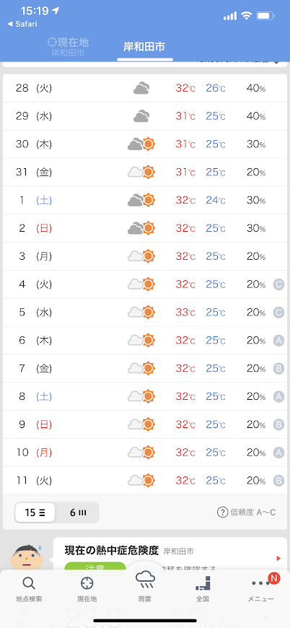Tap the reliability B badge for 11 (火)

pyautogui.click(x=278, y=481)
